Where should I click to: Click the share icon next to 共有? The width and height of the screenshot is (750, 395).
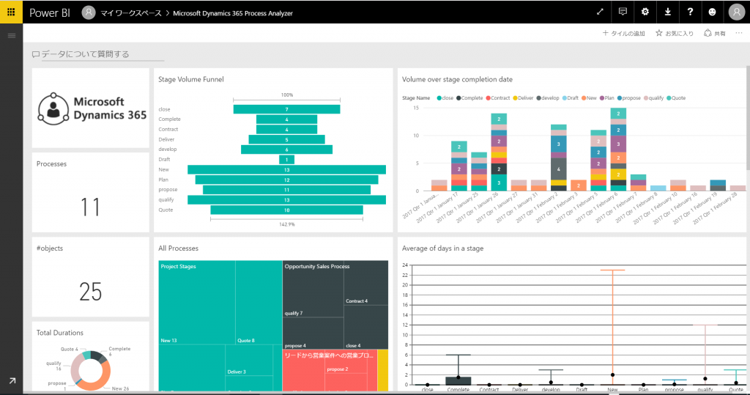(x=708, y=33)
